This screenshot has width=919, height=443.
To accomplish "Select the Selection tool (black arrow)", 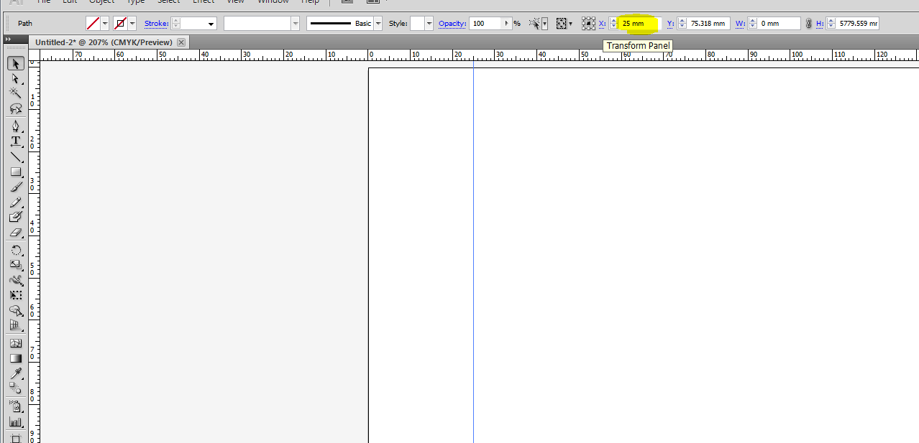I will point(15,64).
